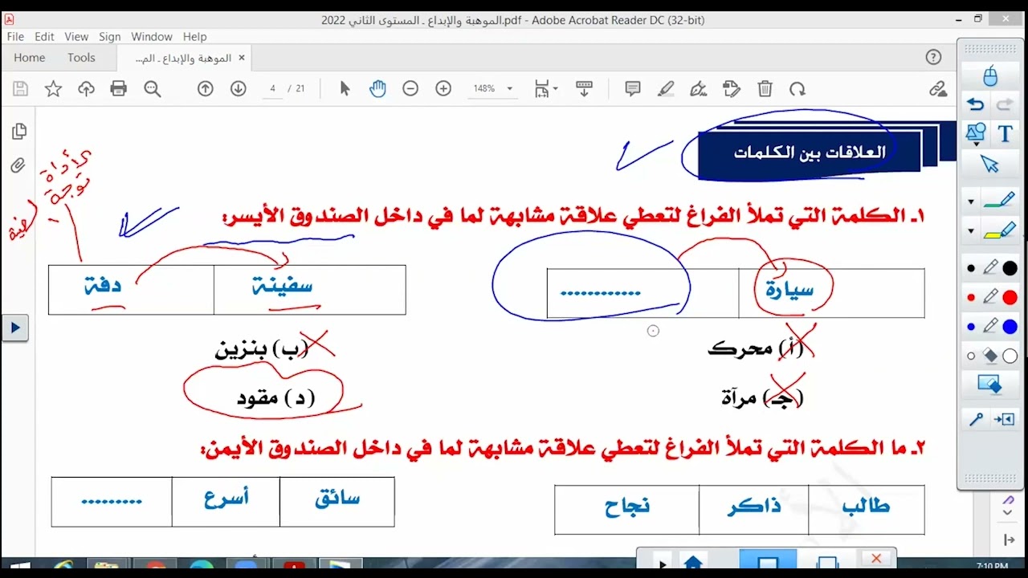Open the Sign menu
This screenshot has height=578, width=1028.
pyautogui.click(x=110, y=37)
